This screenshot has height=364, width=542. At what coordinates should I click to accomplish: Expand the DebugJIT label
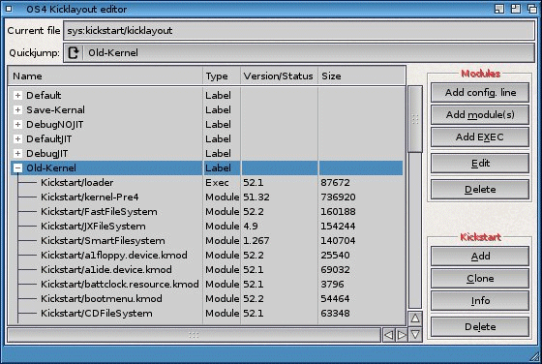[17, 154]
